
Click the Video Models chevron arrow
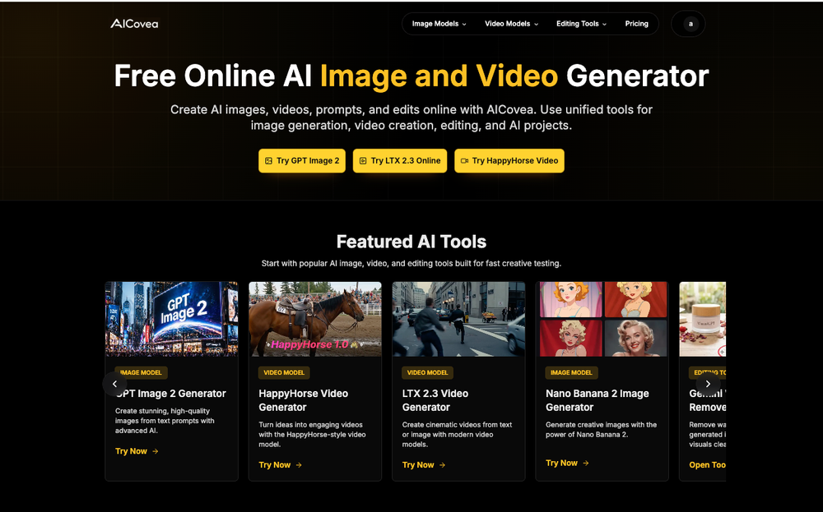pyautogui.click(x=537, y=24)
